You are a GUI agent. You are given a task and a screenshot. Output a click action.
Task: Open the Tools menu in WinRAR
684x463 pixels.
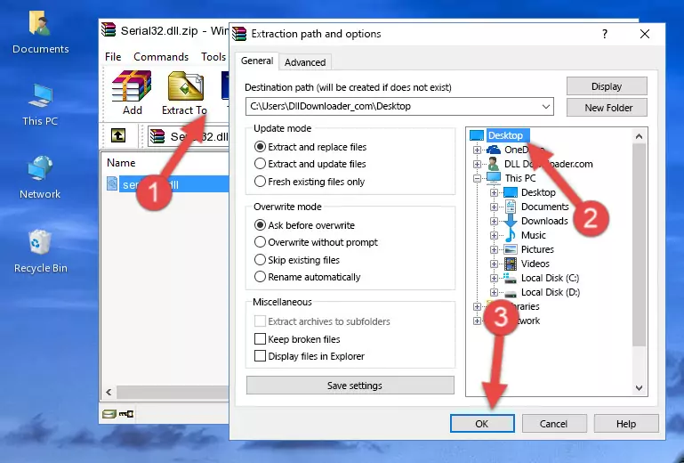[213, 57]
